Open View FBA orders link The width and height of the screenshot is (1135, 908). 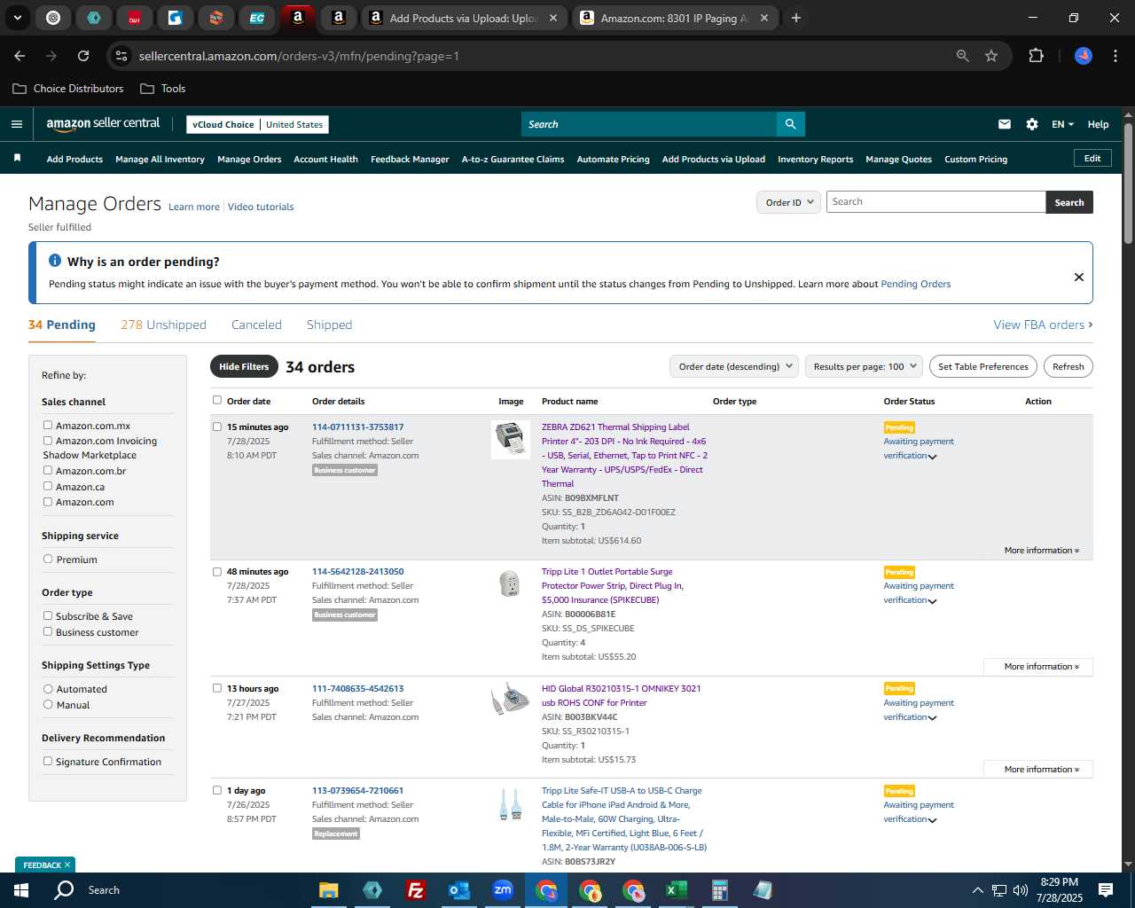coord(1043,325)
